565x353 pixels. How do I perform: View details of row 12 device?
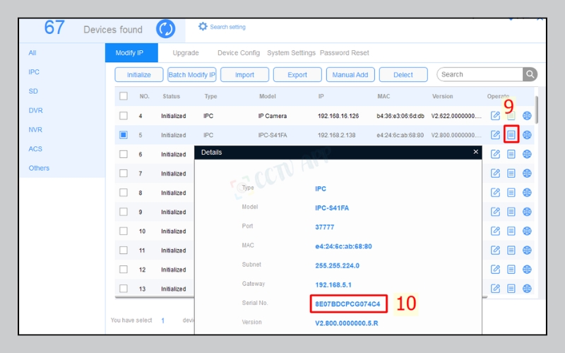coord(511,270)
